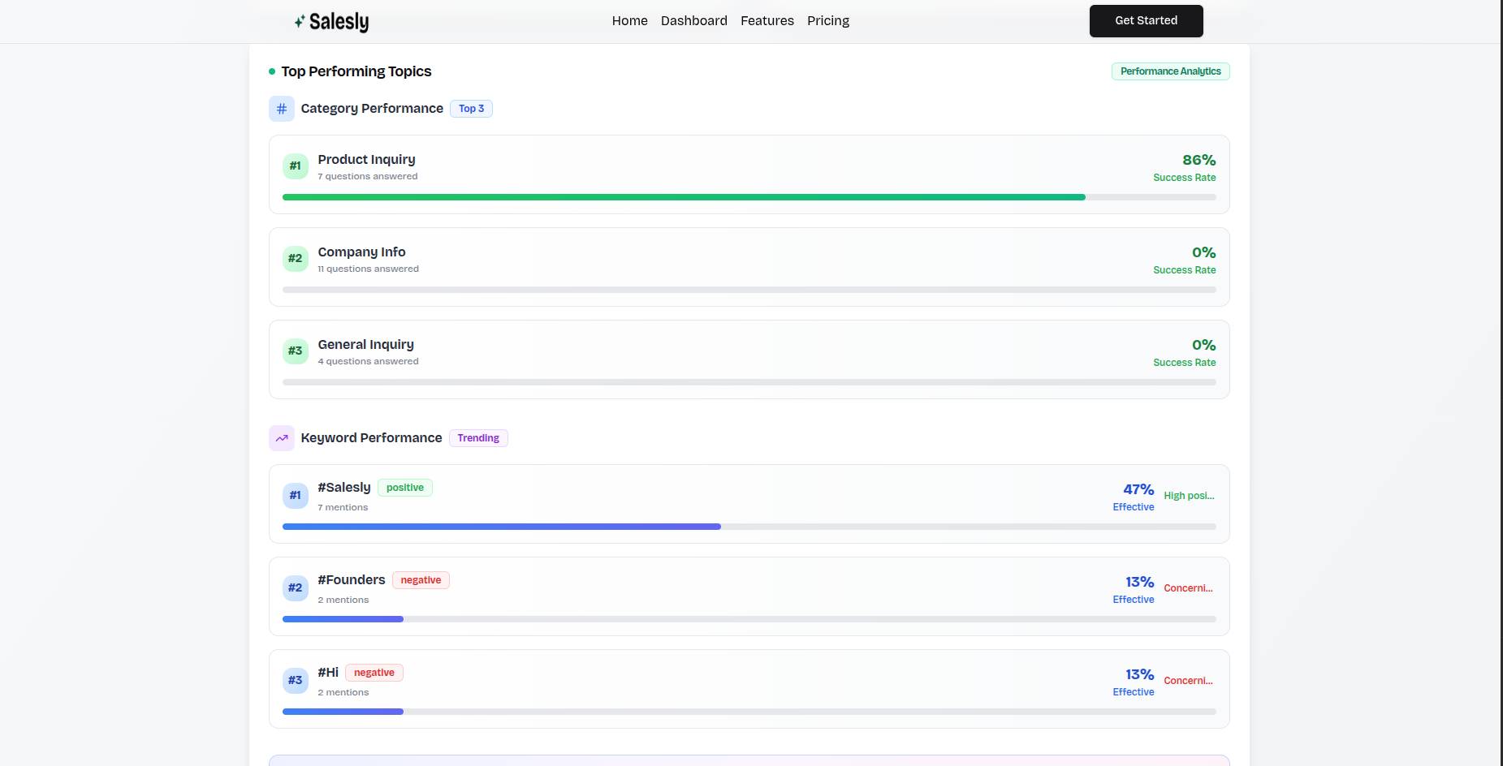Click the Product Inquiry green progress bar
The height and width of the screenshot is (766, 1503).
[x=683, y=197]
